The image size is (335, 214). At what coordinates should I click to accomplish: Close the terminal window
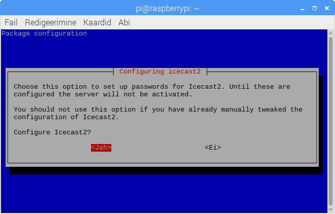pos(327,8)
